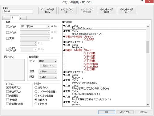Click the イベントページ削除 button
This screenshot has width=154, height=116.
(107, 11)
